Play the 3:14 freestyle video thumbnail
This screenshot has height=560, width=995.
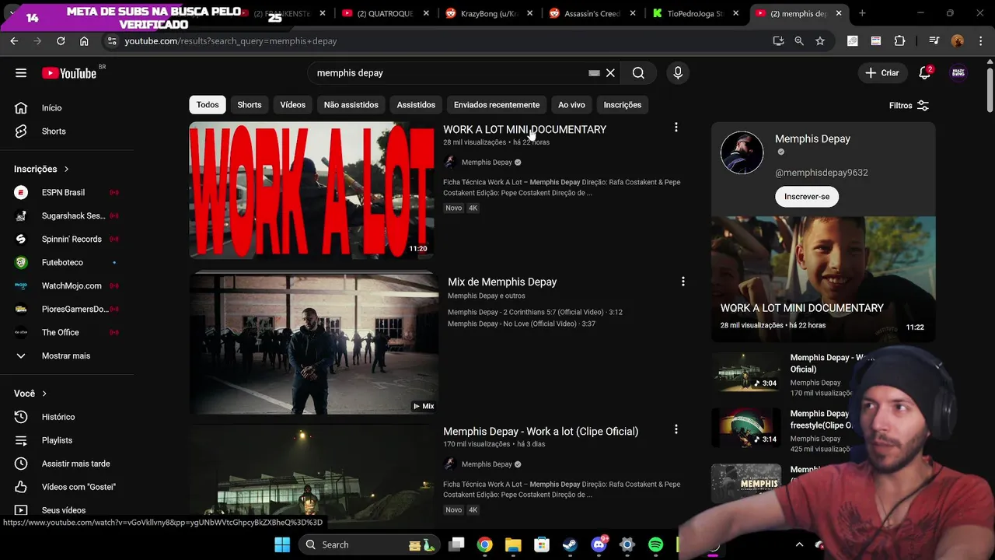pos(746,428)
